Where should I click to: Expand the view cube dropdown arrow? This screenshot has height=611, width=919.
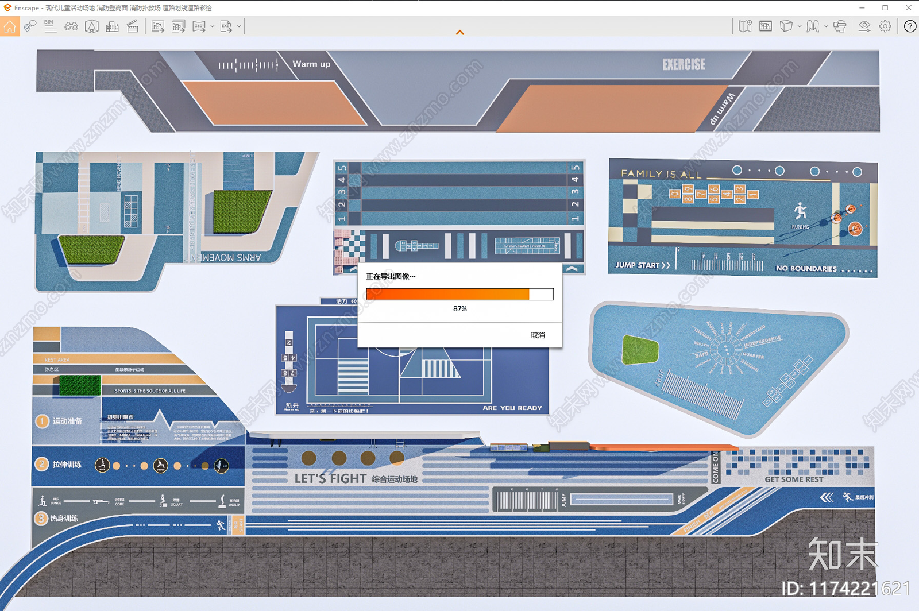(800, 26)
